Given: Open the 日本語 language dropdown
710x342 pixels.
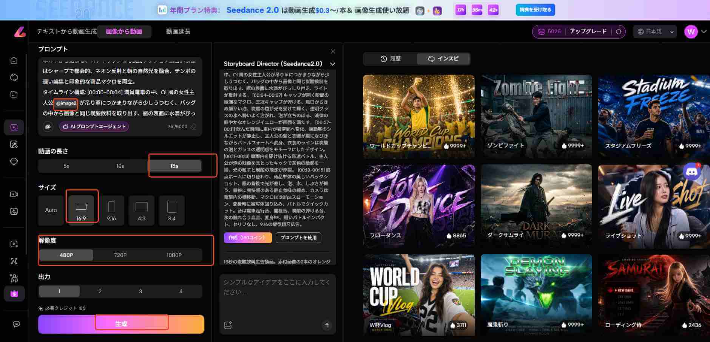Looking at the screenshot, I should coord(656,32).
